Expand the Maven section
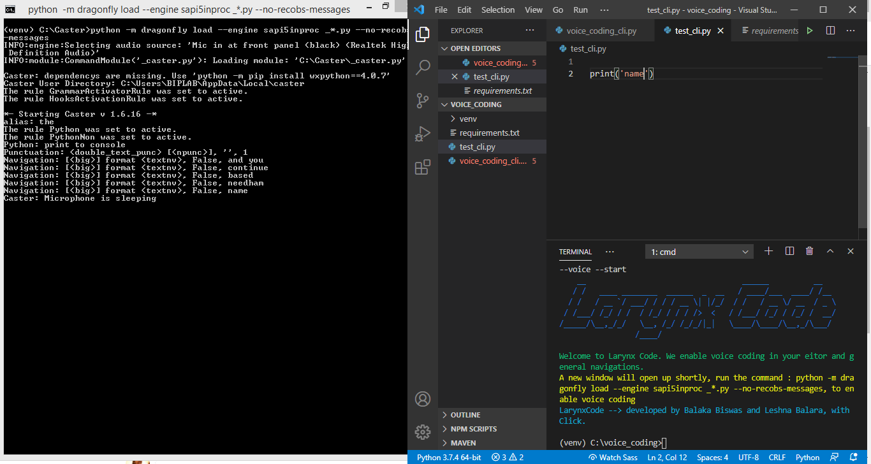This screenshot has height=464, width=871. 492,443
